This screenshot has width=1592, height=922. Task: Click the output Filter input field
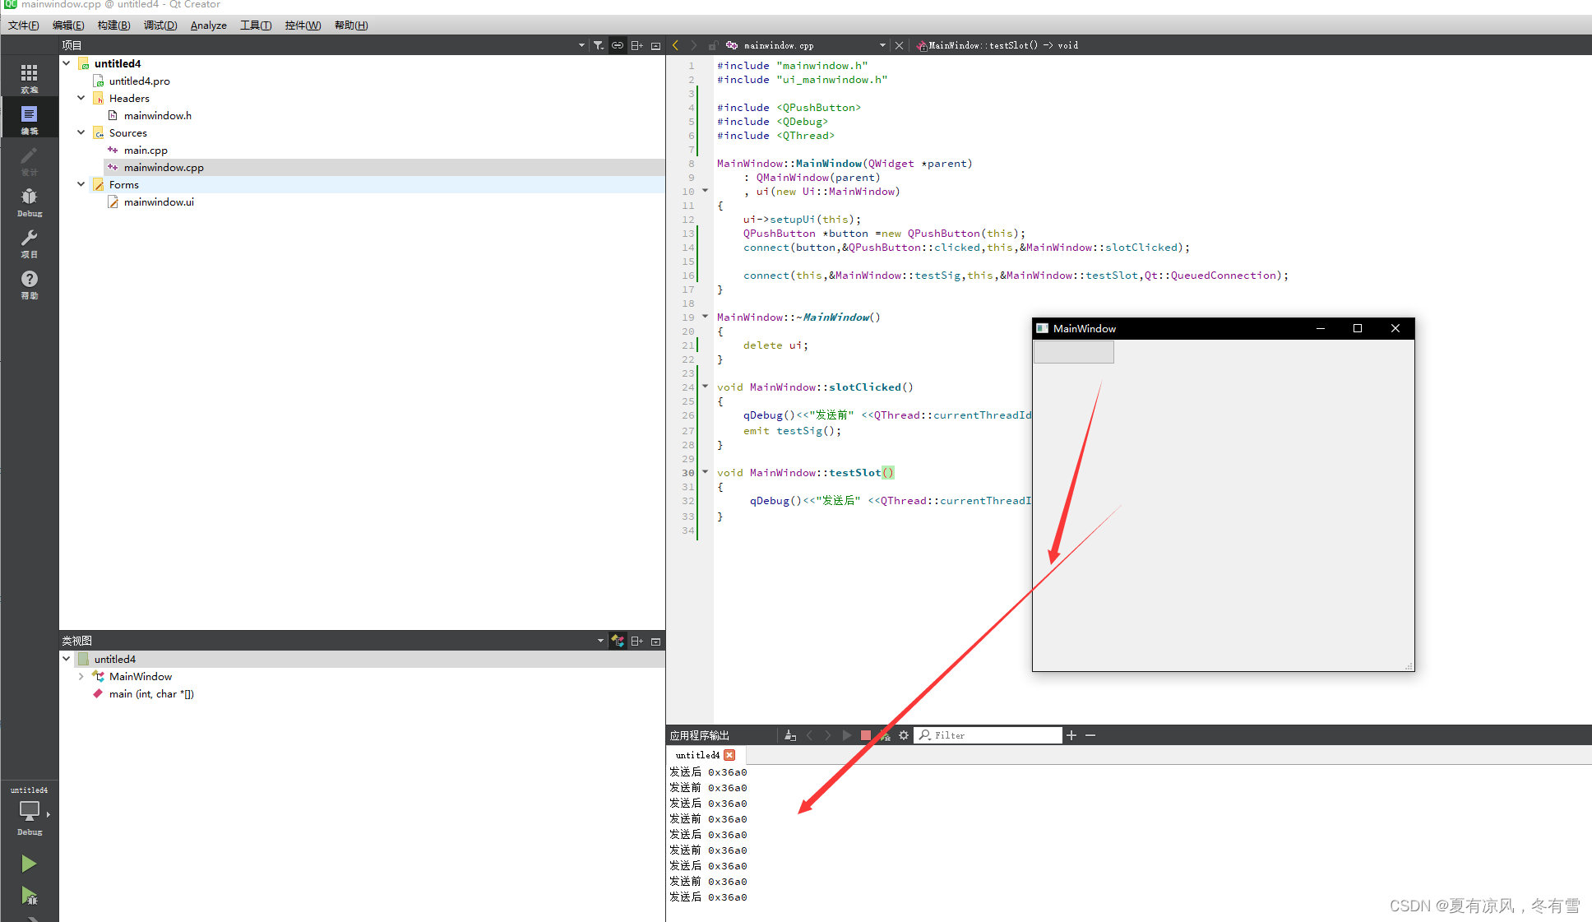coord(989,735)
